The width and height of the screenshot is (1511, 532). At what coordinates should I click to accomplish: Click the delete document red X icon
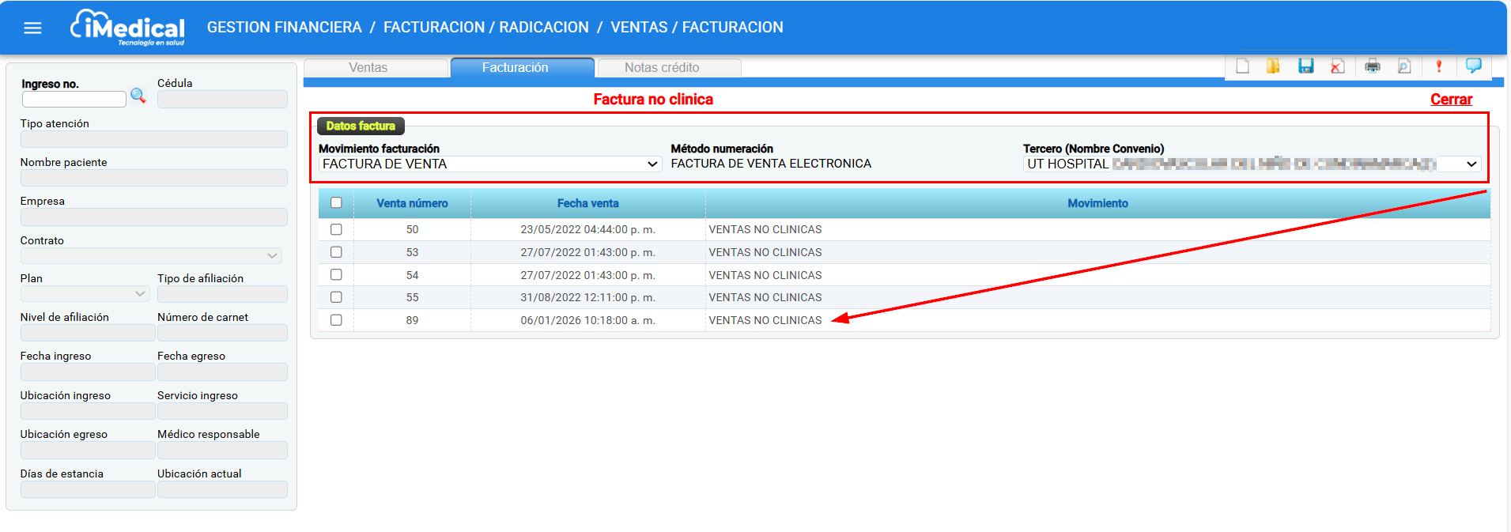point(1337,66)
